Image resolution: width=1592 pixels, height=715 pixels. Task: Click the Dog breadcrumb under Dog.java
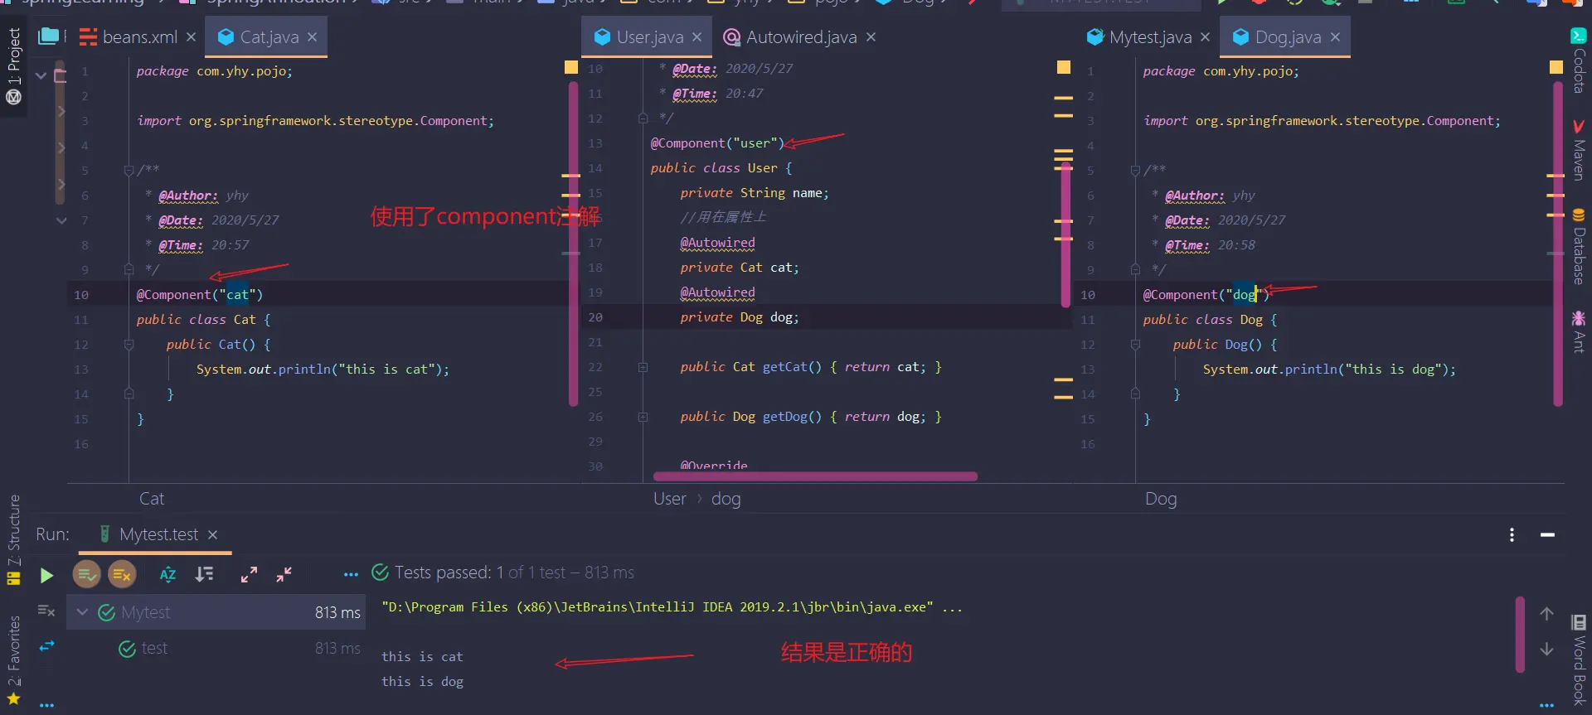pos(1161,499)
